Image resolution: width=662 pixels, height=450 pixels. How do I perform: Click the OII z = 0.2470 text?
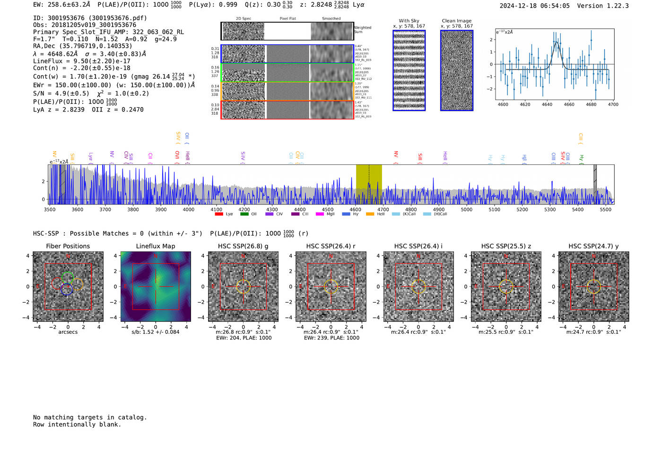pos(118,110)
